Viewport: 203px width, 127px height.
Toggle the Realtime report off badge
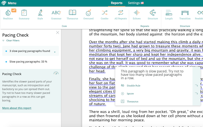[x=14, y=10]
